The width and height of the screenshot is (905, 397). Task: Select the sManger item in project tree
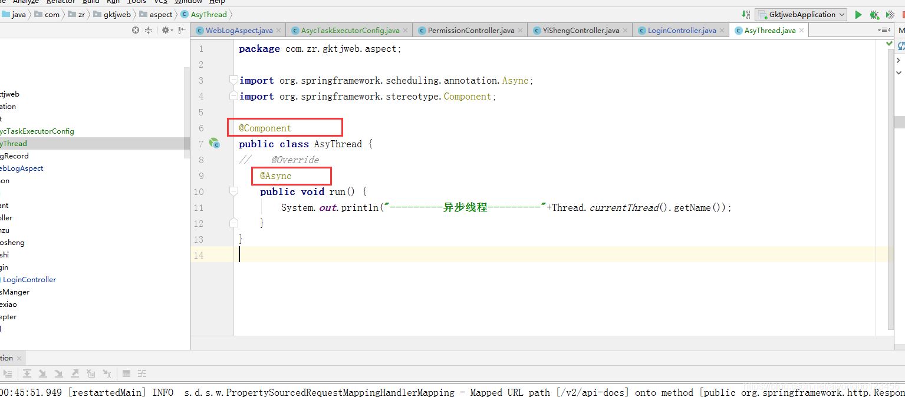coord(15,292)
